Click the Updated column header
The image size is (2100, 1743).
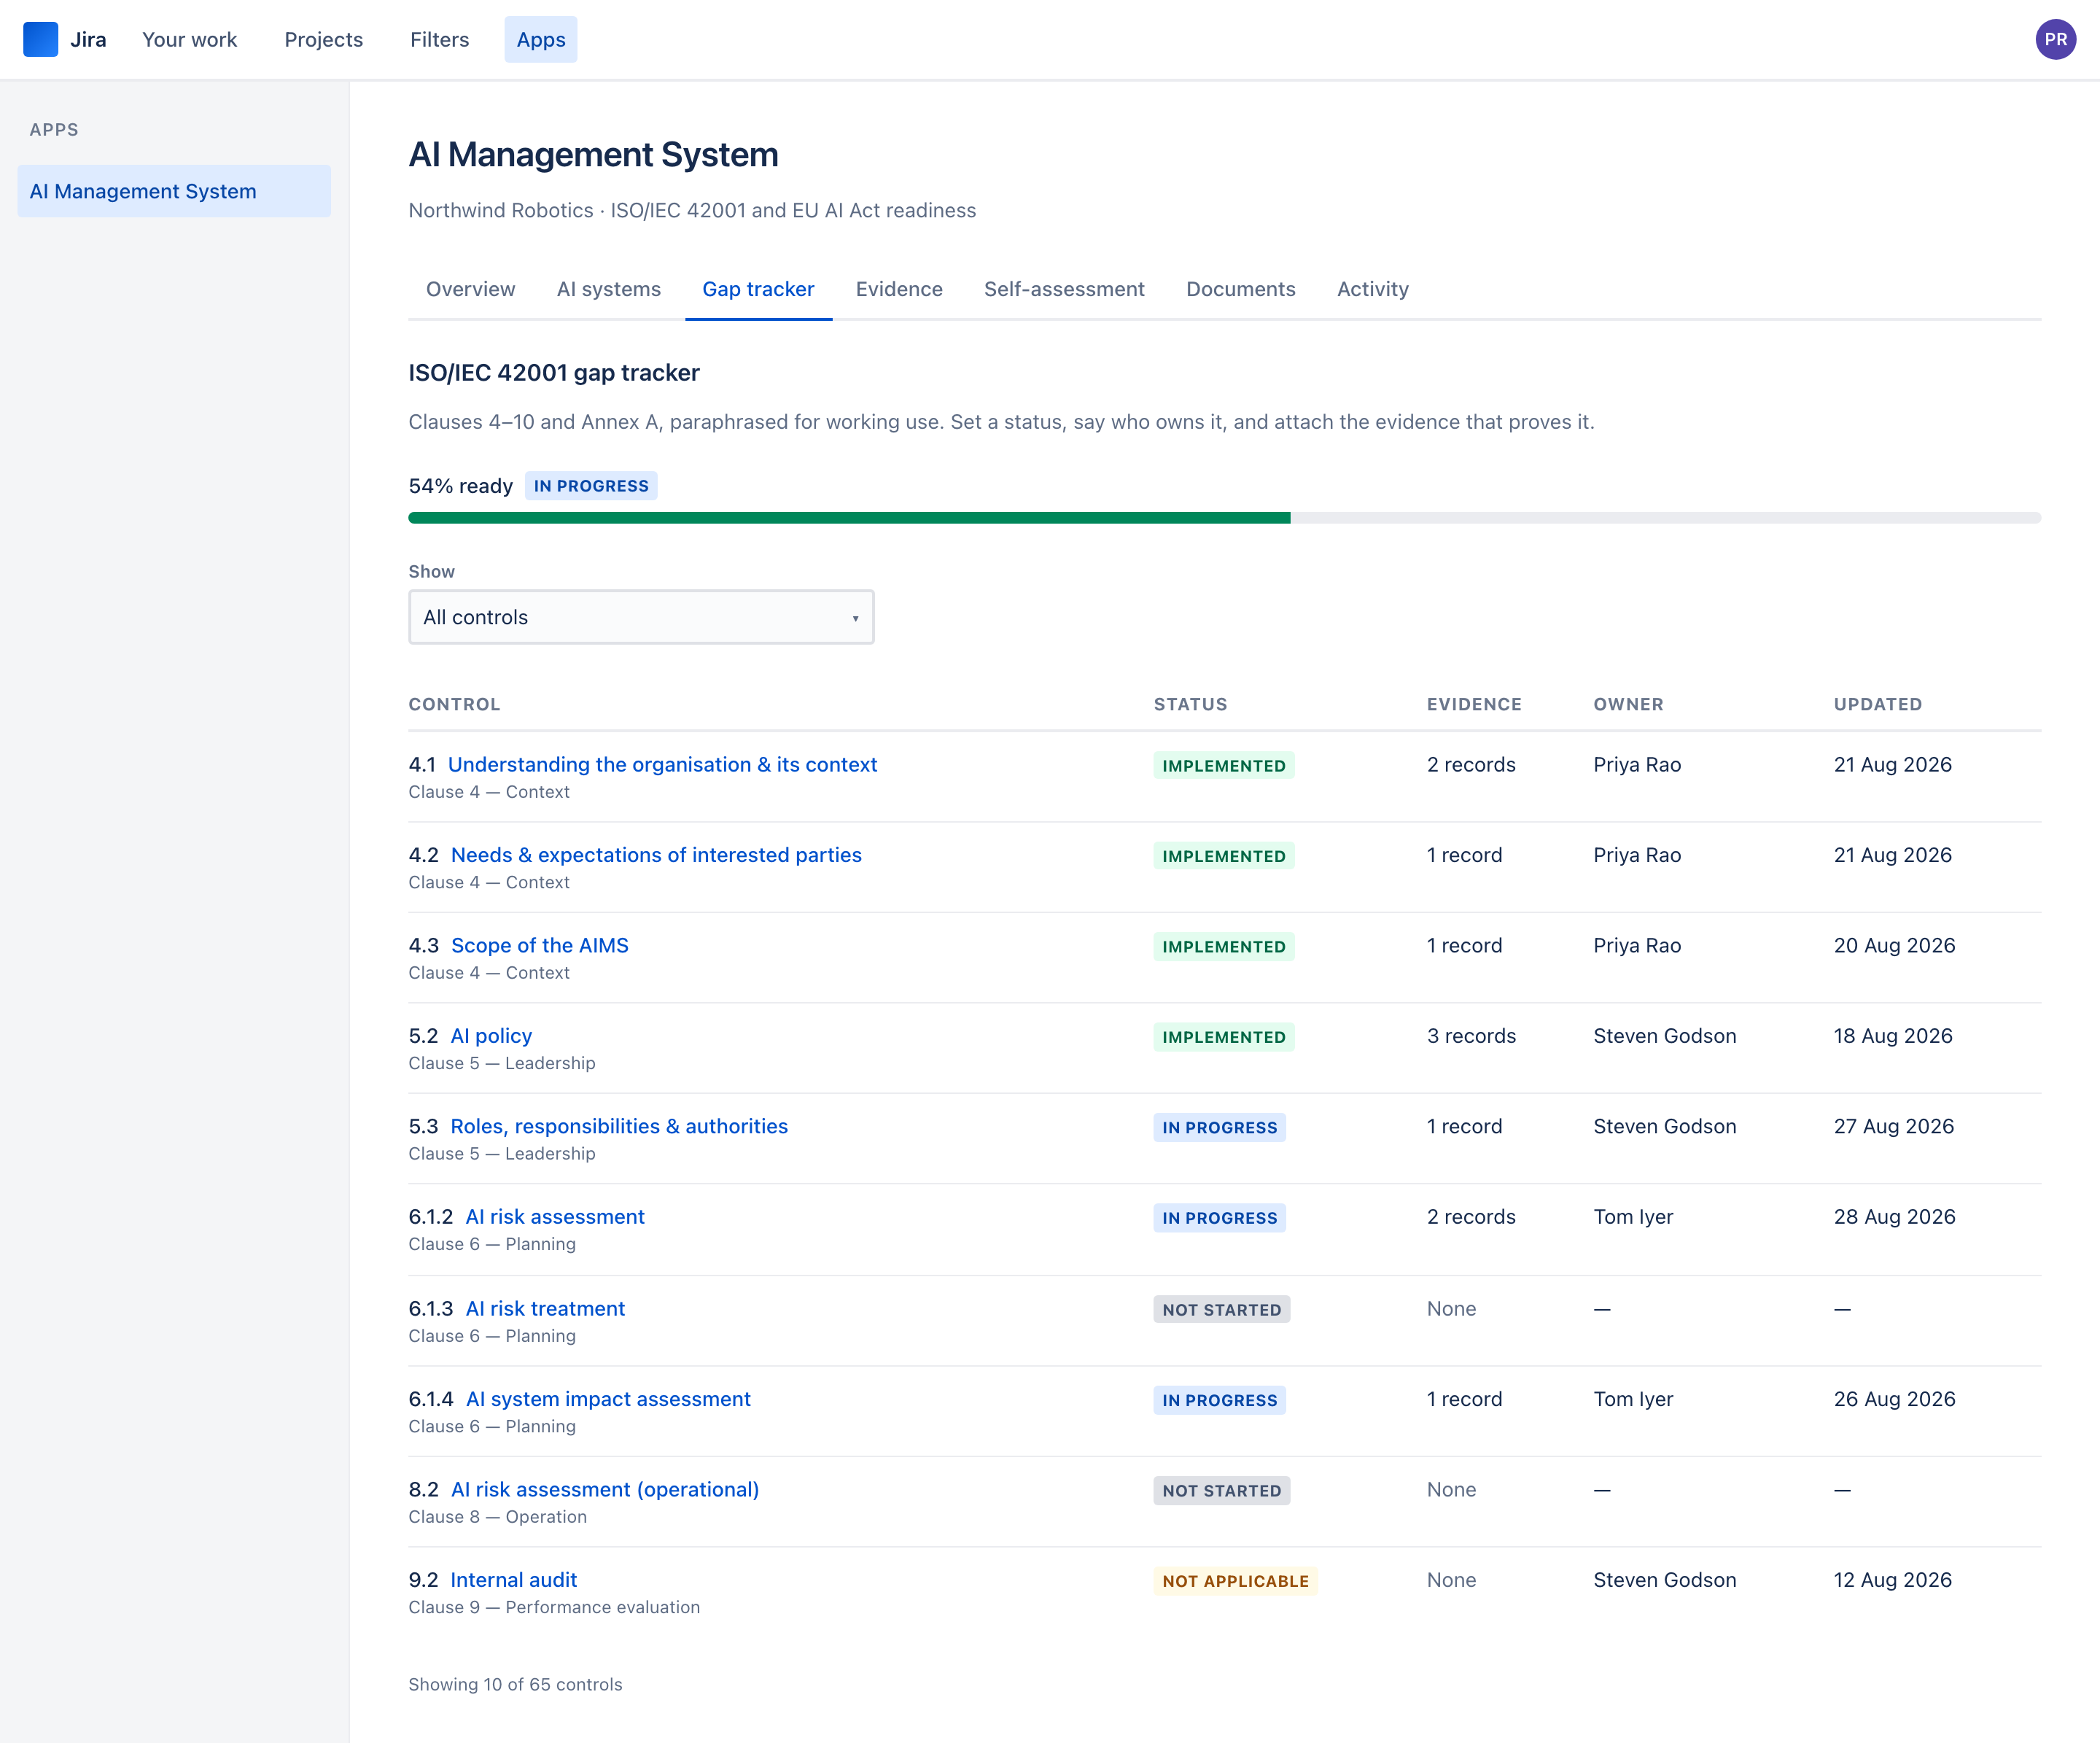[x=1877, y=704]
